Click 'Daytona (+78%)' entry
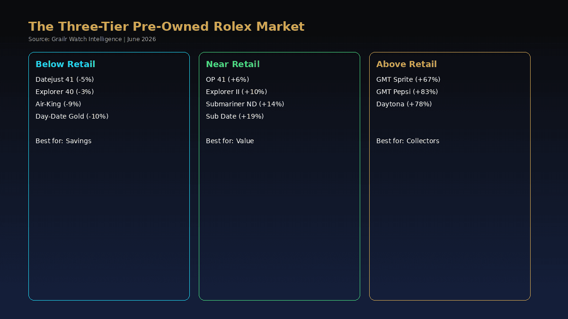 (404, 104)
